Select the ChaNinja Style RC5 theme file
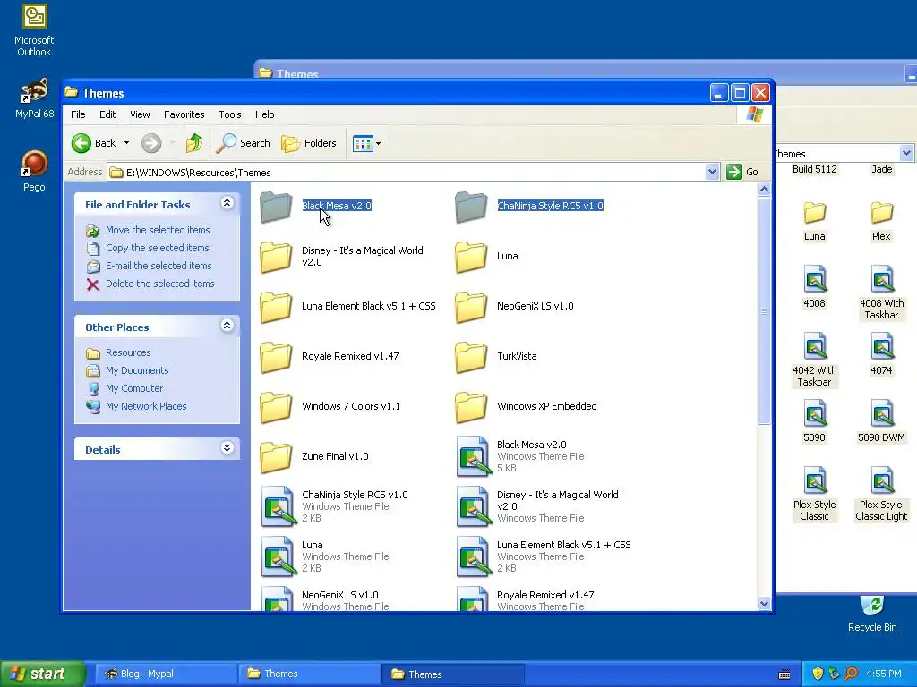 (x=278, y=506)
